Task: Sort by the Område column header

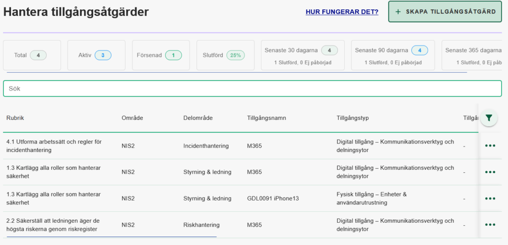Action: pyautogui.click(x=131, y=118)
